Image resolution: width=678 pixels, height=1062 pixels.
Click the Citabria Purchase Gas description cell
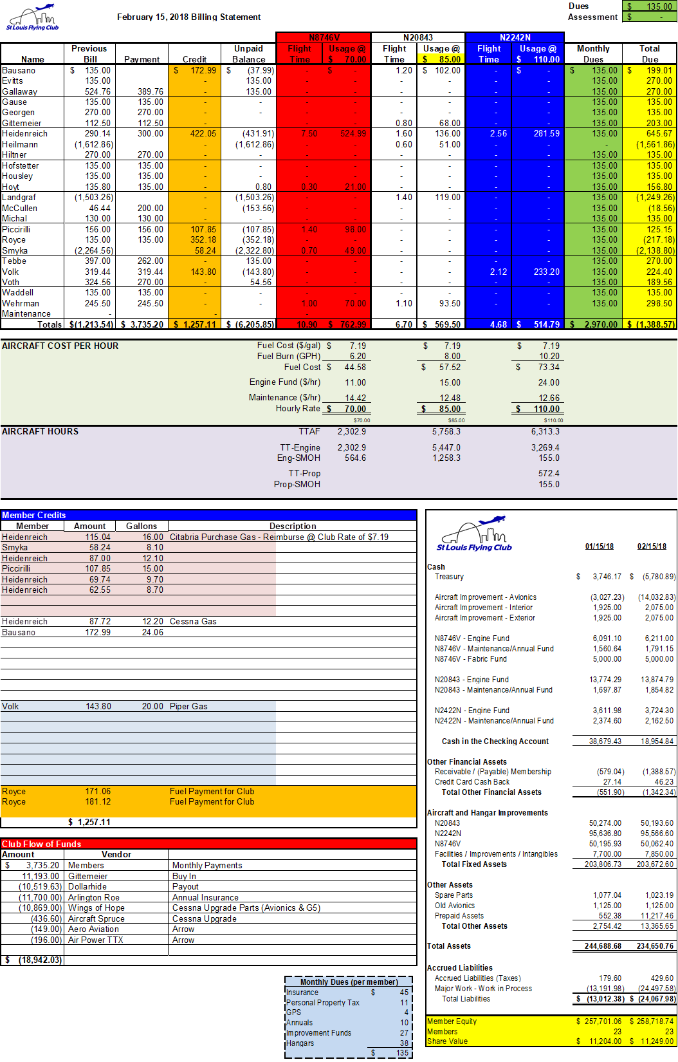279,537
